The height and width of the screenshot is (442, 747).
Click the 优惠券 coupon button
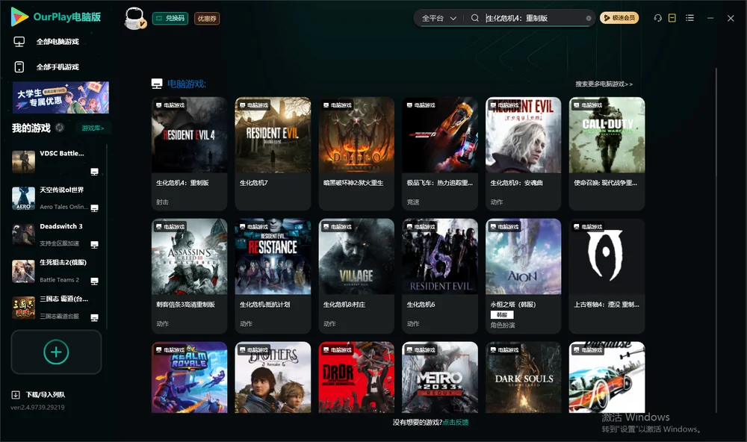(207, 18)
